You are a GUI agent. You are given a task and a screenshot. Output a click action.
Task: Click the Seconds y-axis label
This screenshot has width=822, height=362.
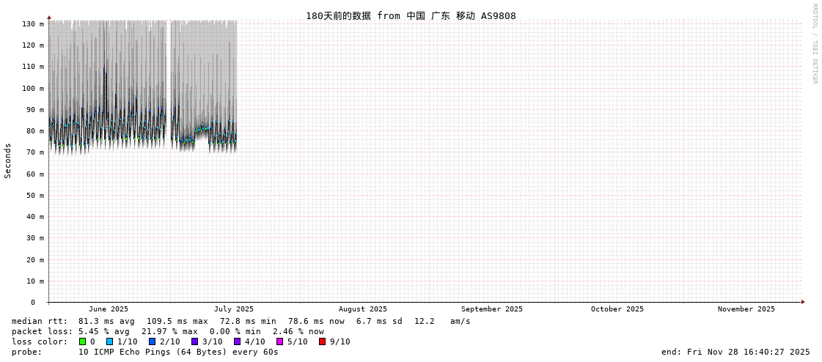(8, 160)
